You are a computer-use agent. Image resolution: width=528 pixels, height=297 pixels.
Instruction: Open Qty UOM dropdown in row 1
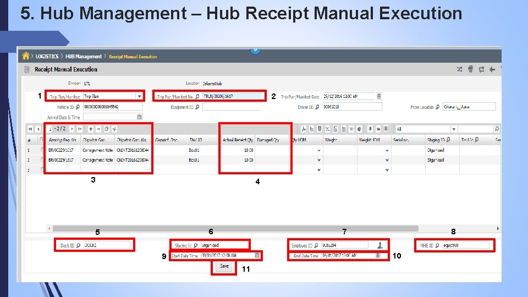coord(319,151)
